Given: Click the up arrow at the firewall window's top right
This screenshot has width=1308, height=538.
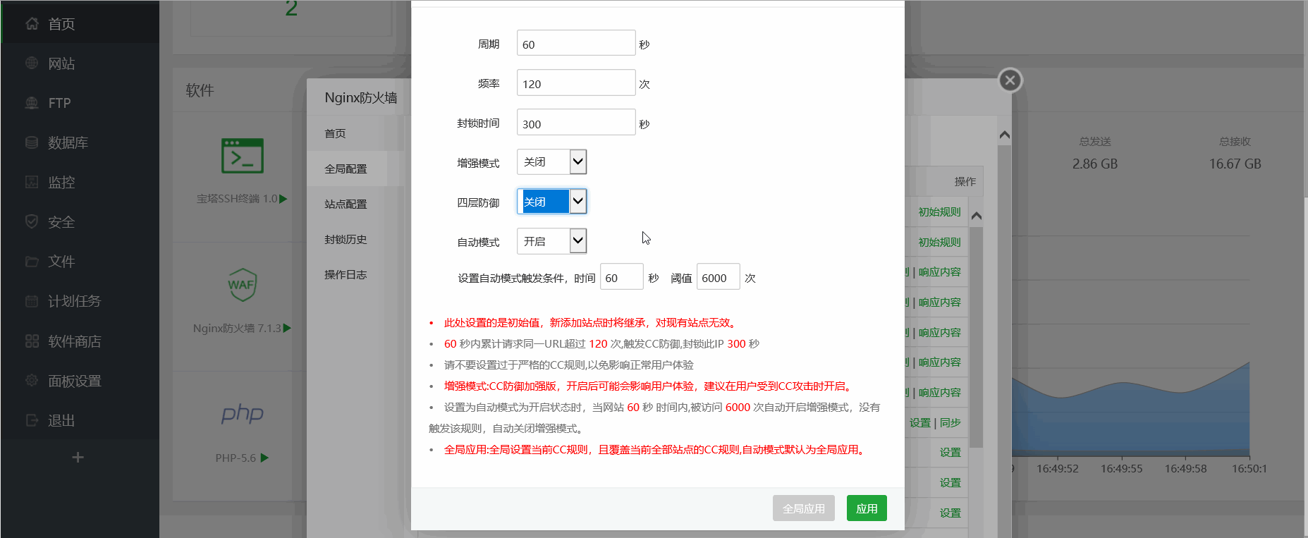Looking at the screenshot, I should pos(1005,135).
